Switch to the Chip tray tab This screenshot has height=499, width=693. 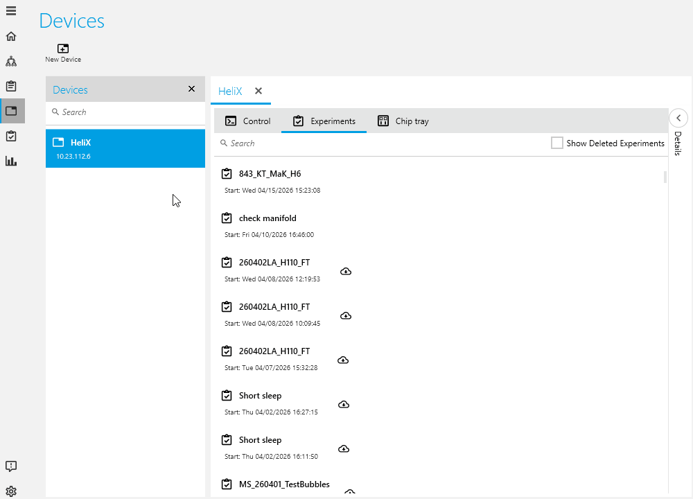[403, 121]
